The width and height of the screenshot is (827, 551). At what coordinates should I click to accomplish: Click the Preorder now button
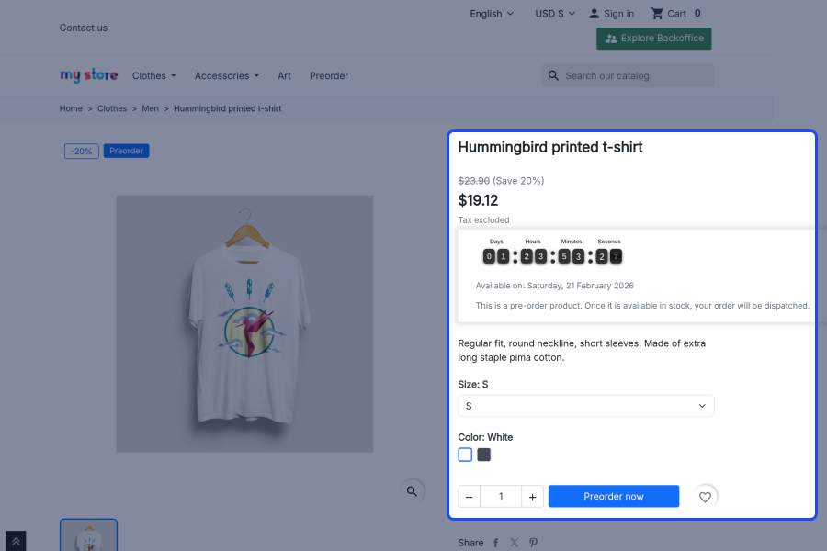click(614, 497)
